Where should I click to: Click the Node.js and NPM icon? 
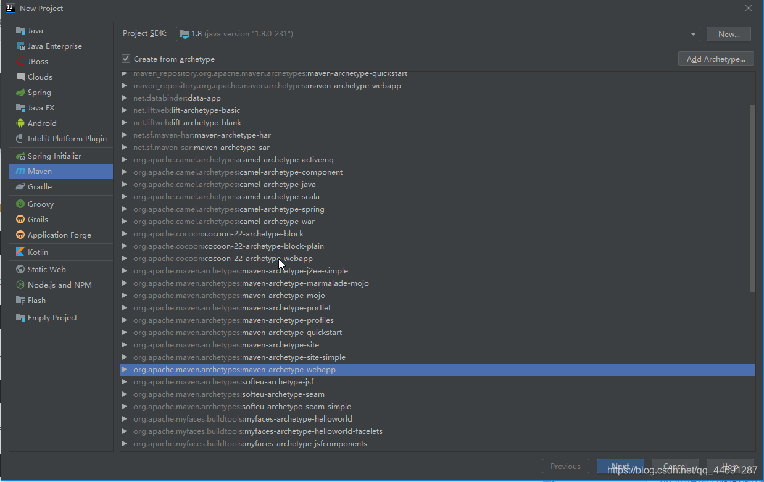coord(21,285)
